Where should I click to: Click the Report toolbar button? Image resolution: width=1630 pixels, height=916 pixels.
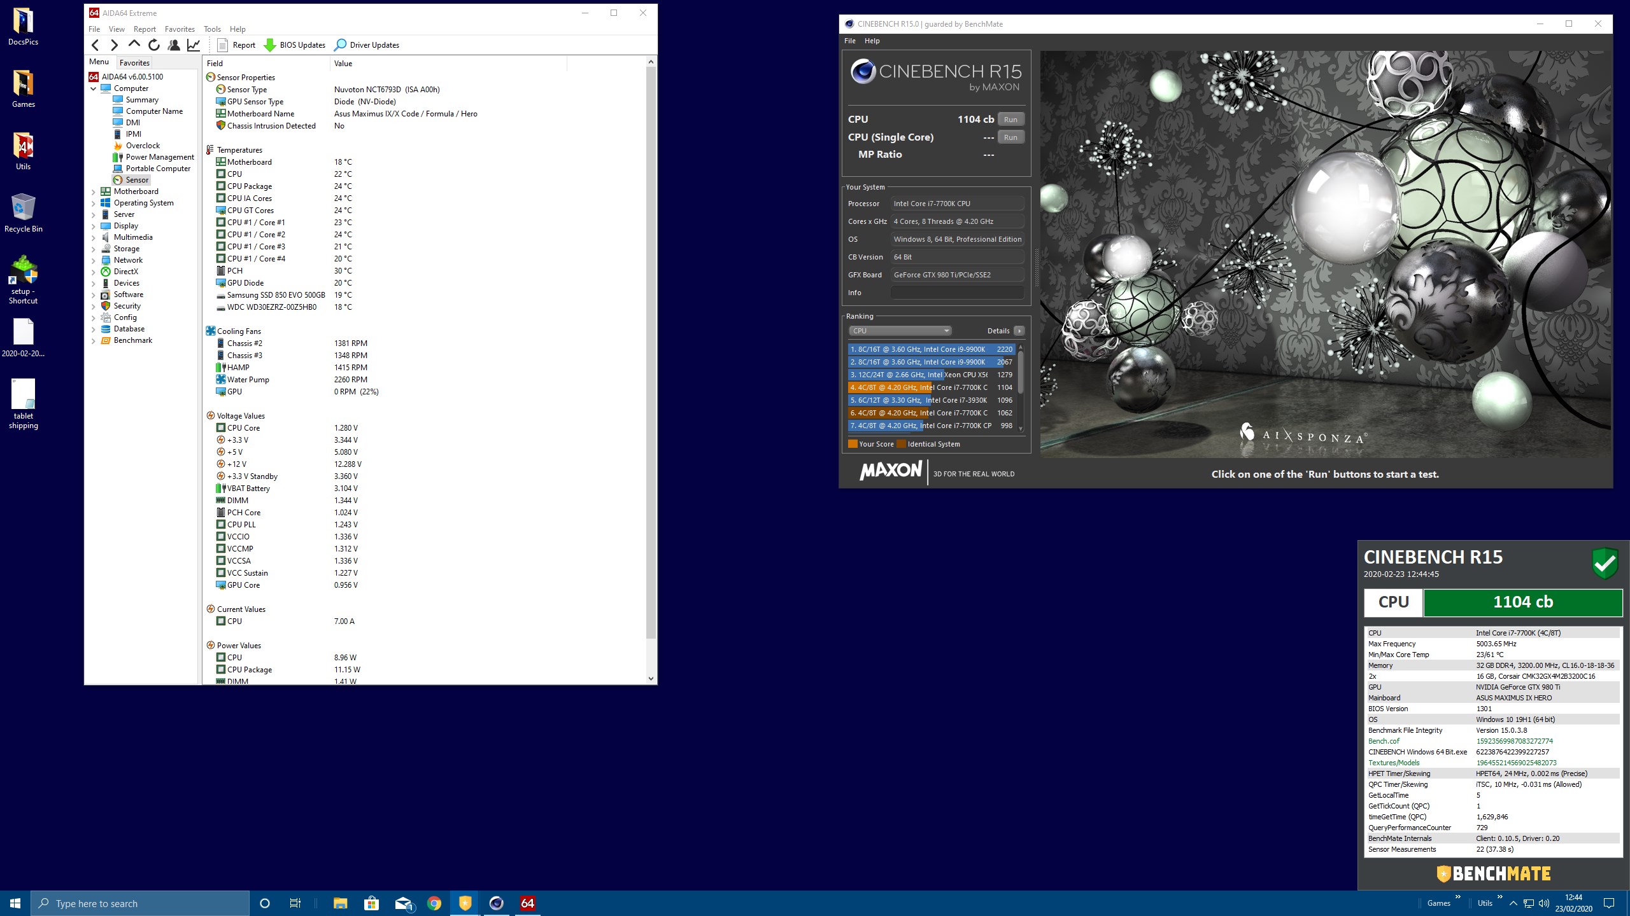236,45
